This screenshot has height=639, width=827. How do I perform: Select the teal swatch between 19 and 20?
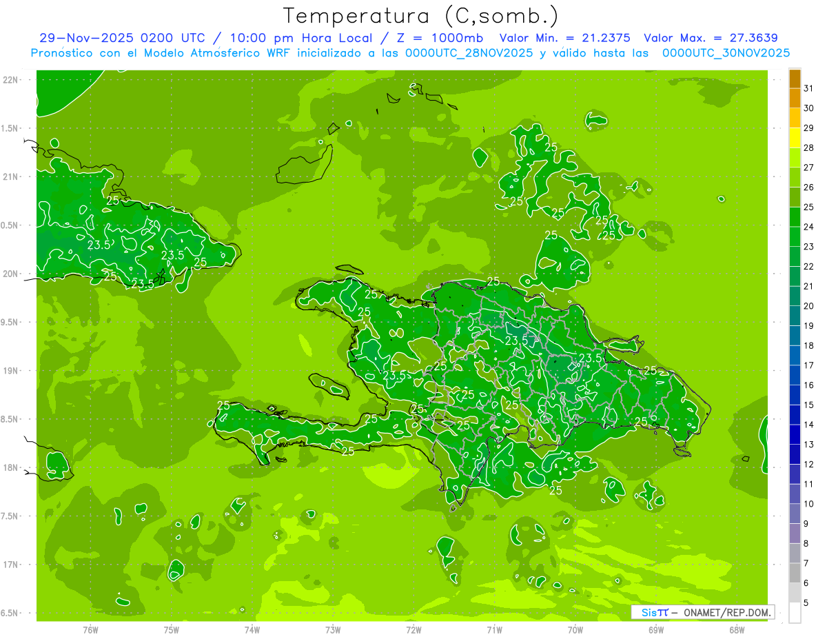point(795,316)
